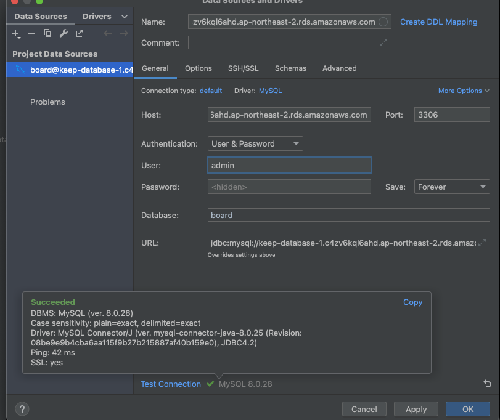Select MySQL icon of board data source

pyautogui.click(x=20, y=70)
